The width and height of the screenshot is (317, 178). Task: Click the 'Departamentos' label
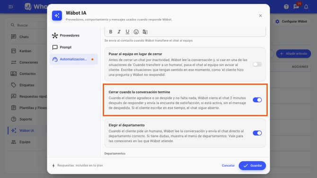click(x=115, y=153)
